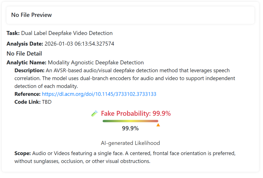Click the Analysis Date timestamp value

pos(79,44)
